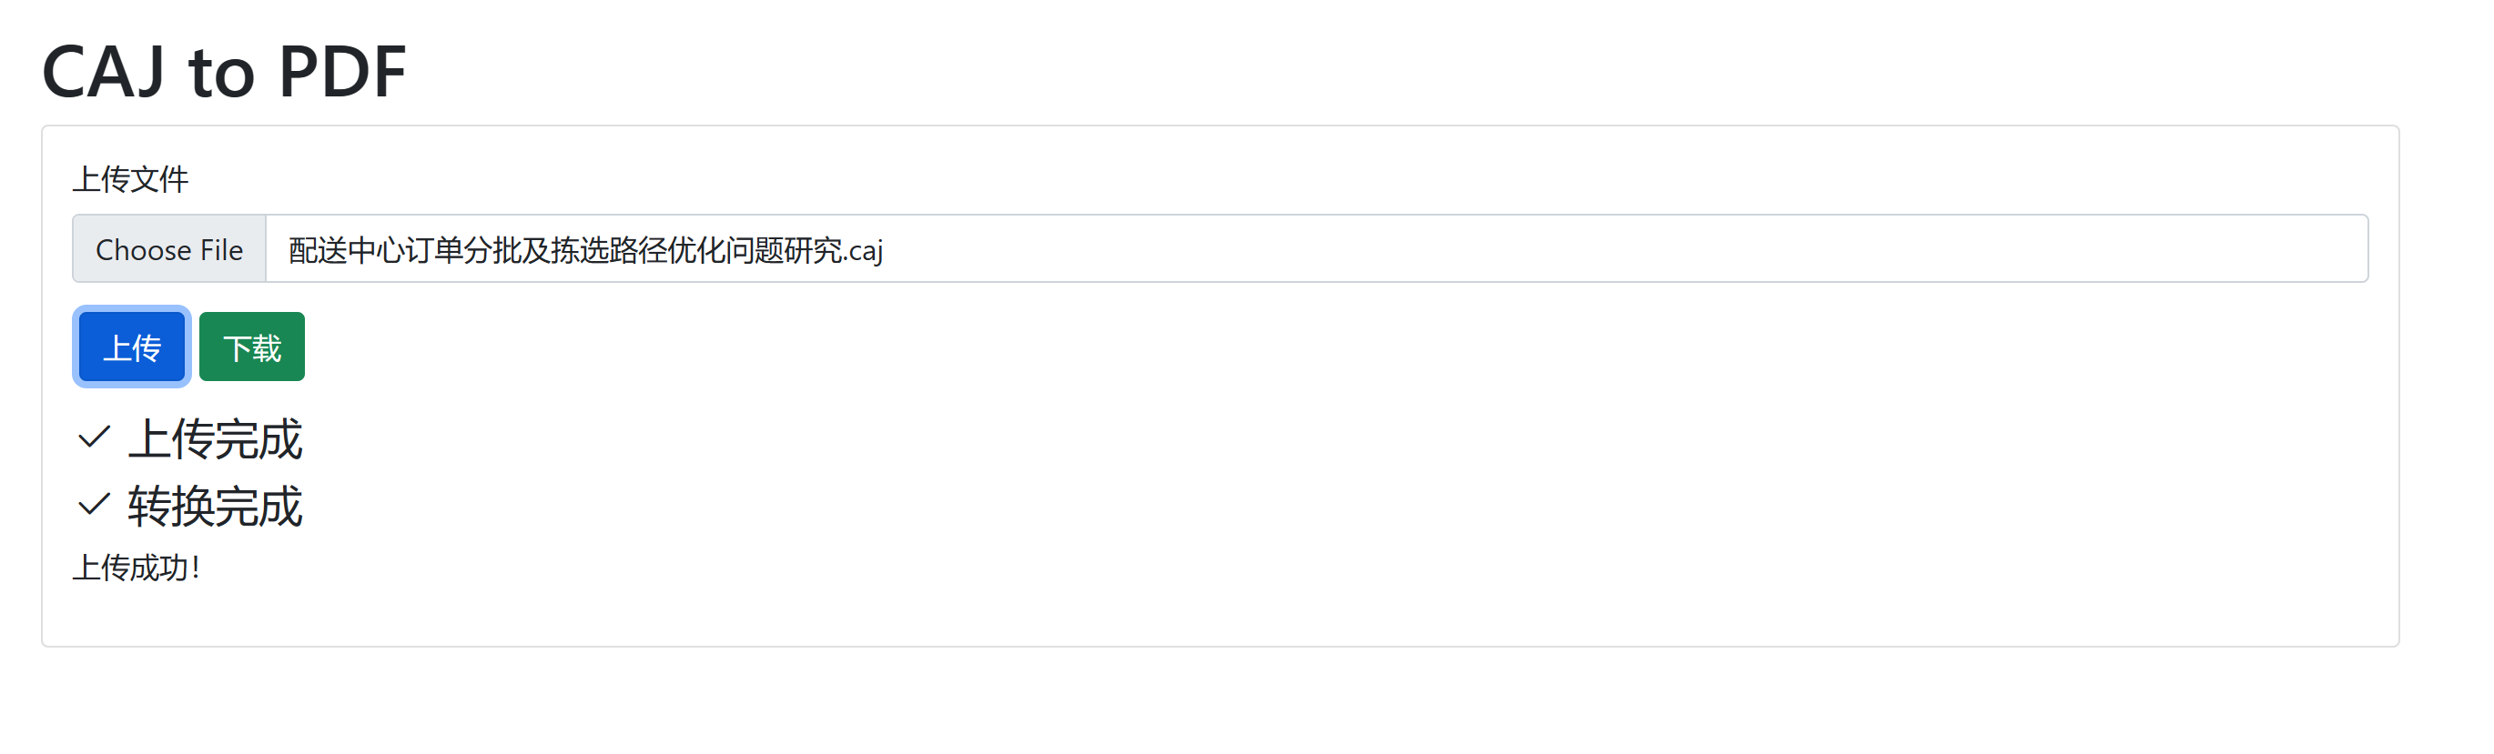This screenshot has width=2494, height=754.
Task: Click the checkmark icon beside 转换完成
Action: (94, 504)
